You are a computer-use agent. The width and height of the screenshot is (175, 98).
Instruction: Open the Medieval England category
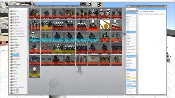click(x=16, y=44)
